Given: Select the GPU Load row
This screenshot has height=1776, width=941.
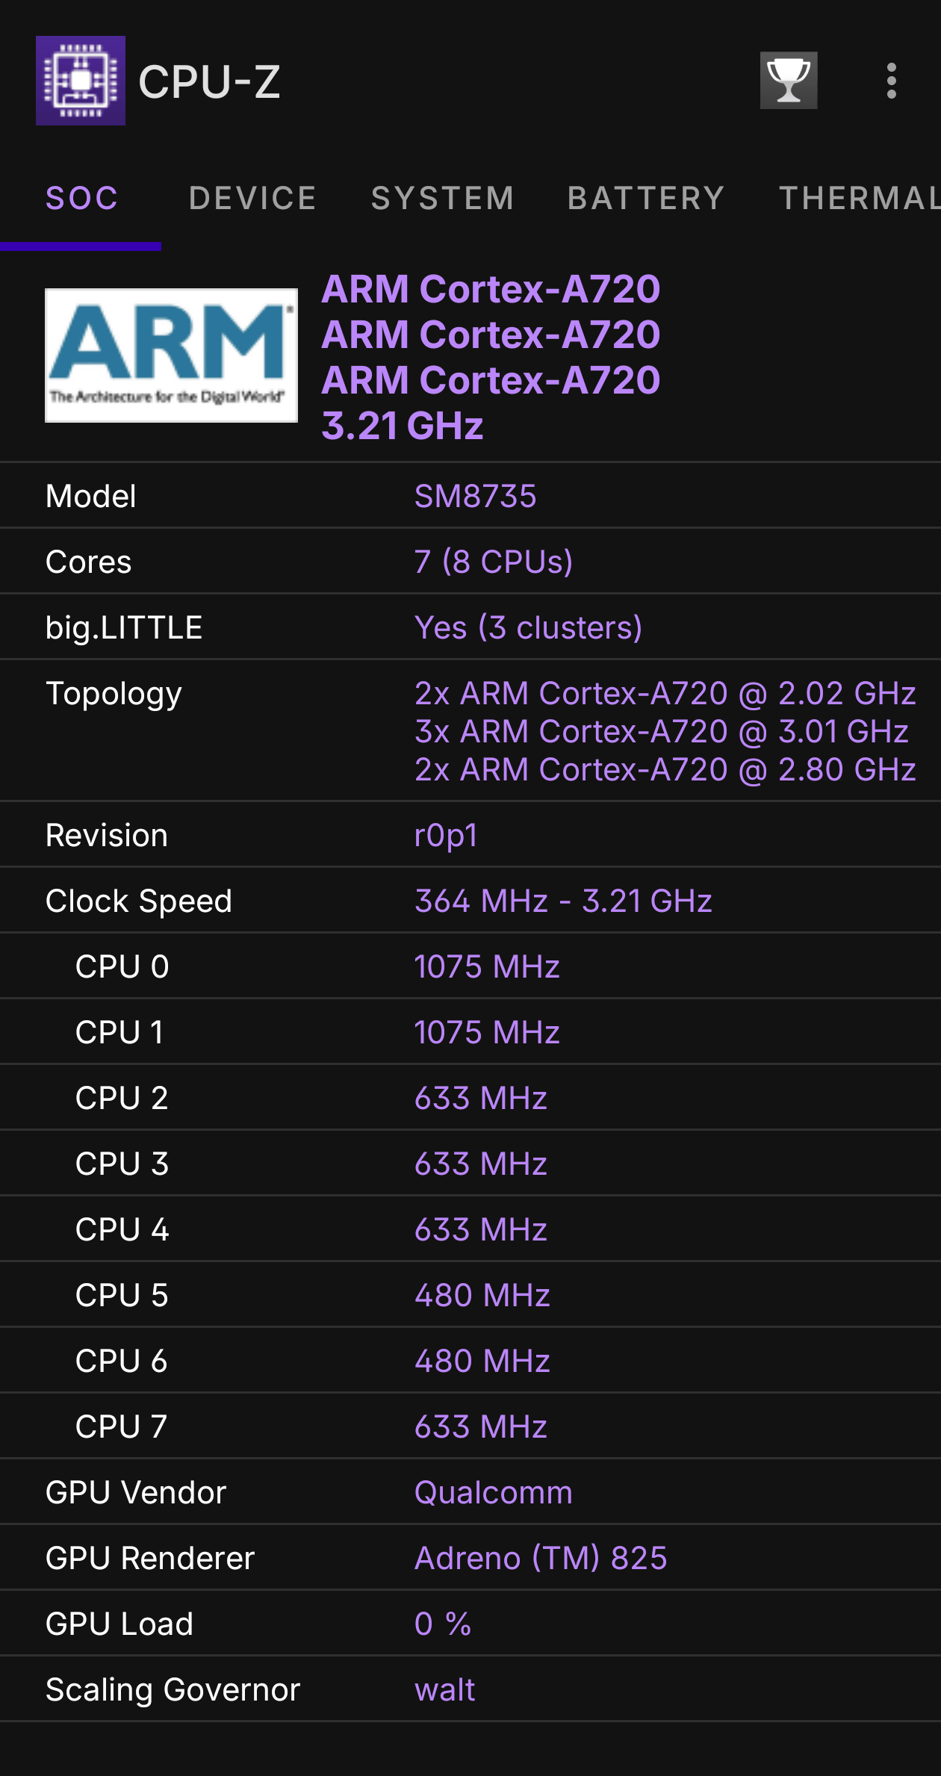Looking at the screenshot, I should (470, 1624).
